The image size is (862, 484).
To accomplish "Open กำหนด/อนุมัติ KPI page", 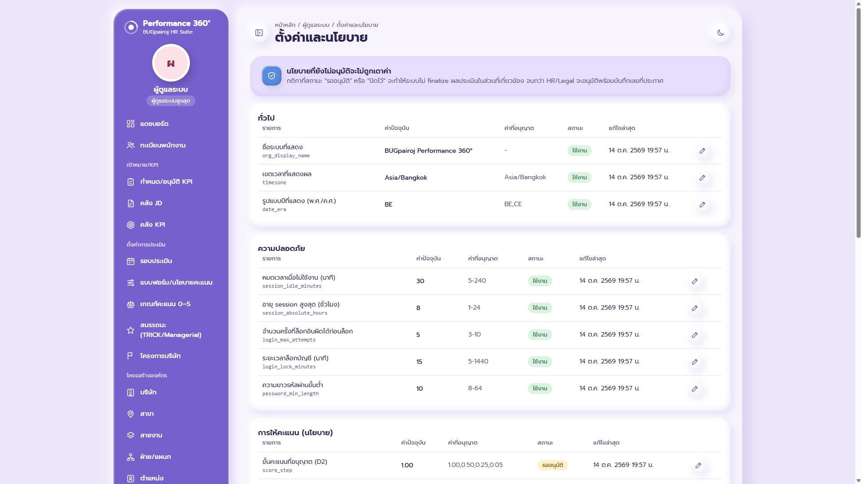I will (x=171, y=181).
